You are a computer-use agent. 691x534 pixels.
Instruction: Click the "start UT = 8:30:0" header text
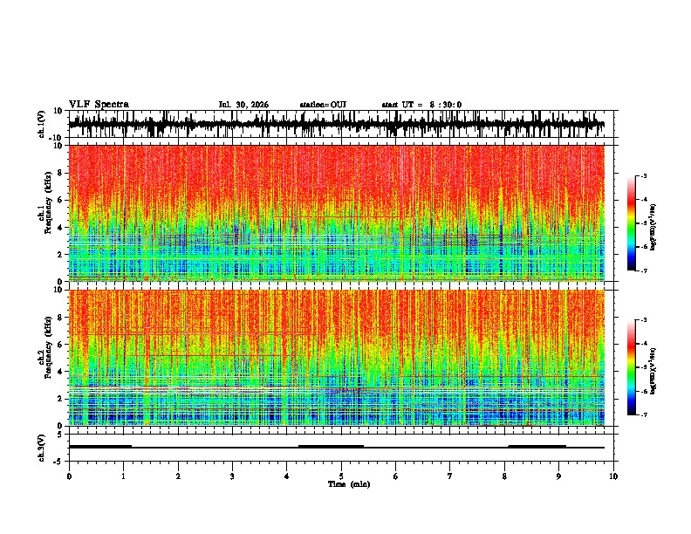421,105
